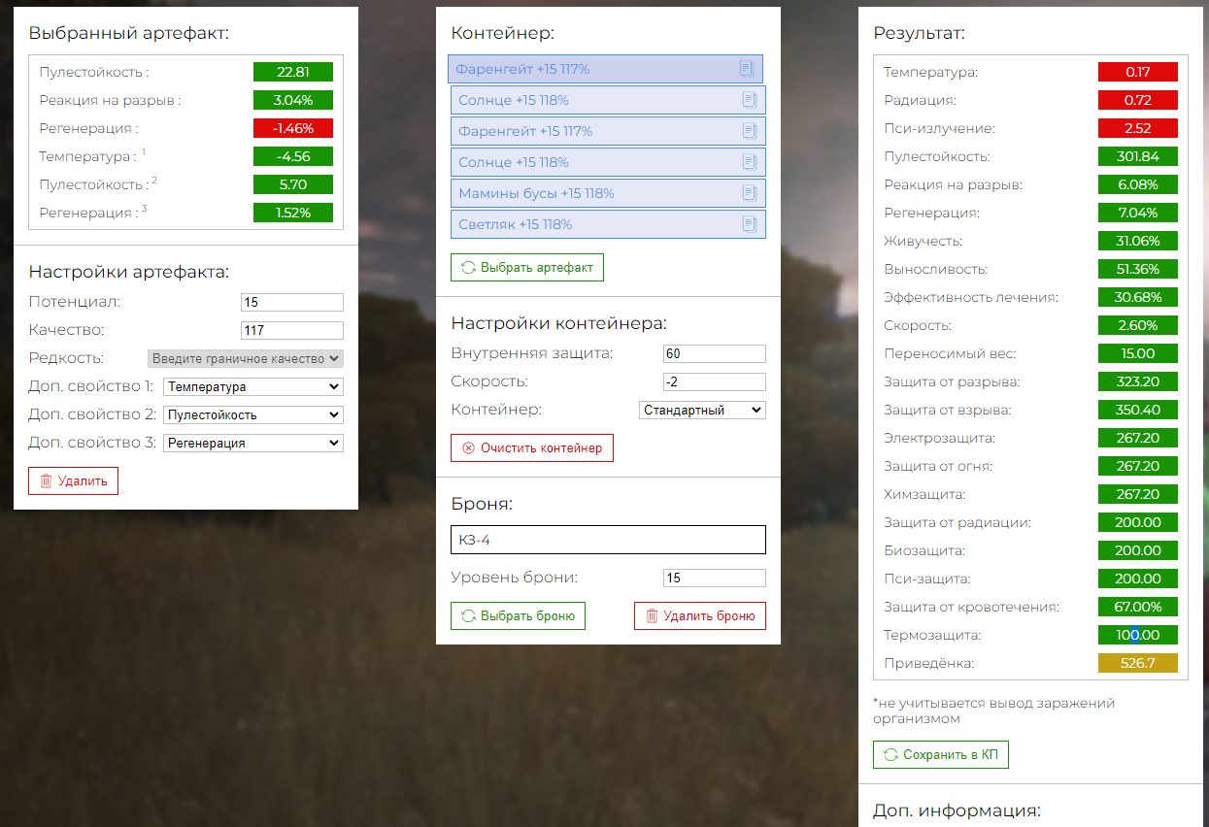1209x827 pixels.
Task: Click the Эффективность лечения value 30.68%
Action: pyautogui.click(x=1138, y=297)
